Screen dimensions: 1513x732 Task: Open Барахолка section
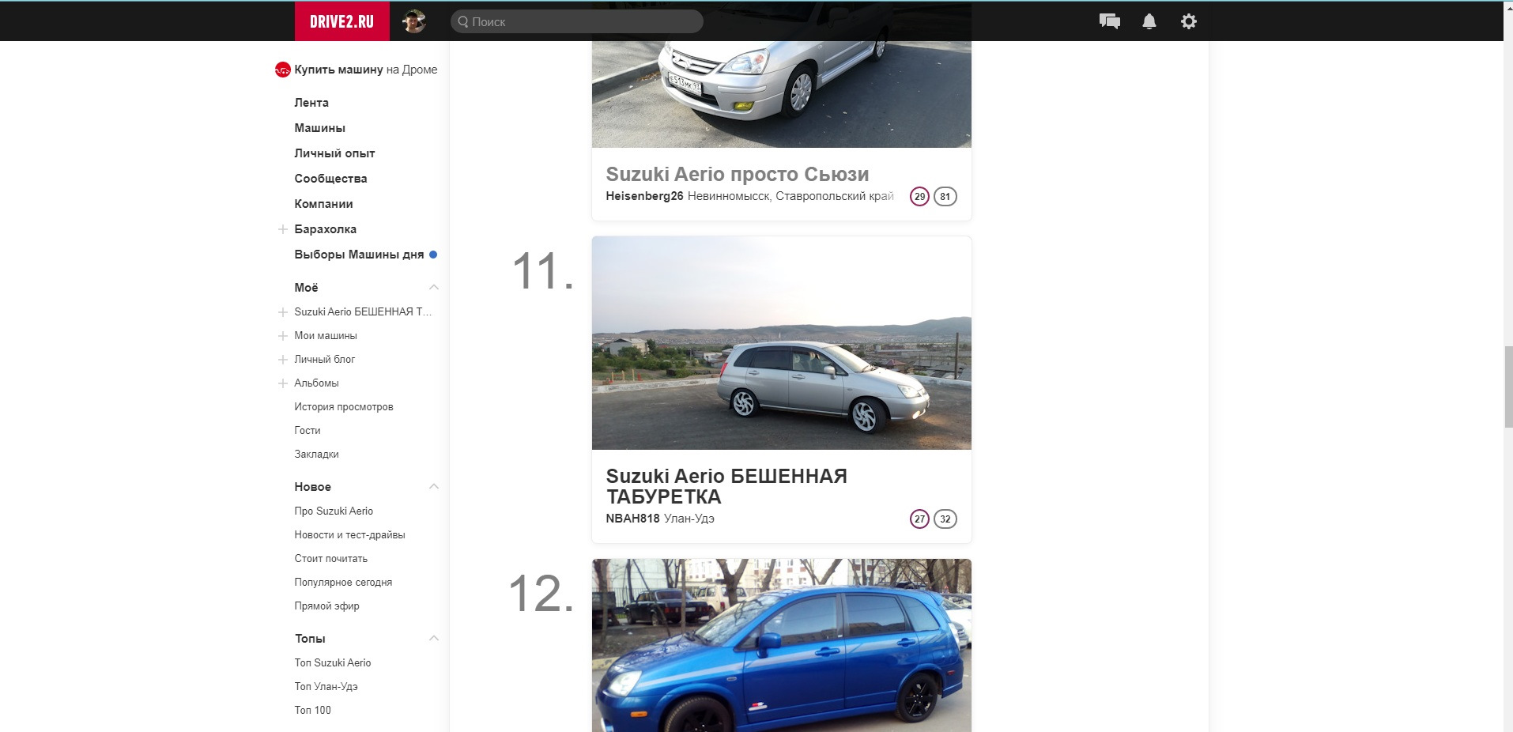pos(325,229)
